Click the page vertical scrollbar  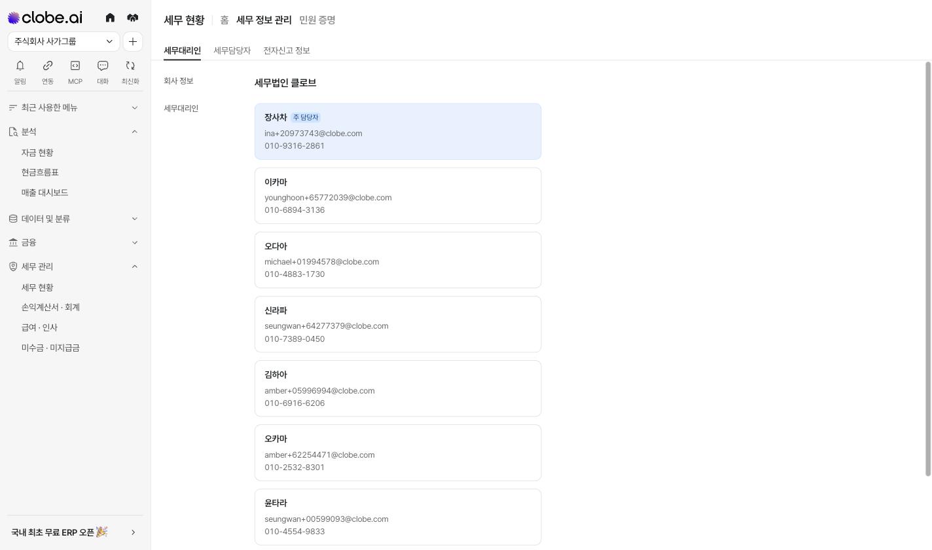(927, 269)
